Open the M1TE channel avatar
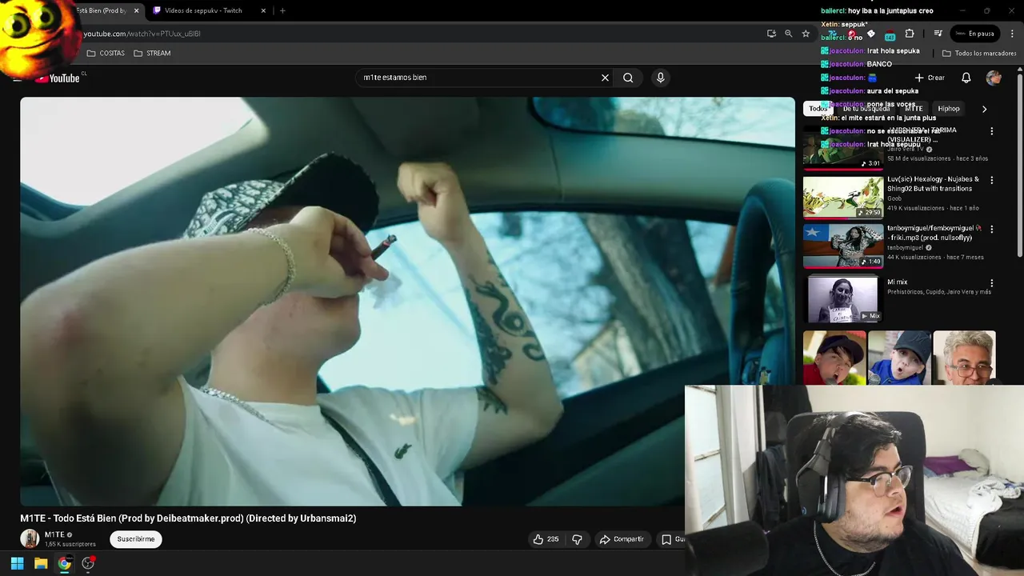 pyautogui.click(x=30, y=538)
